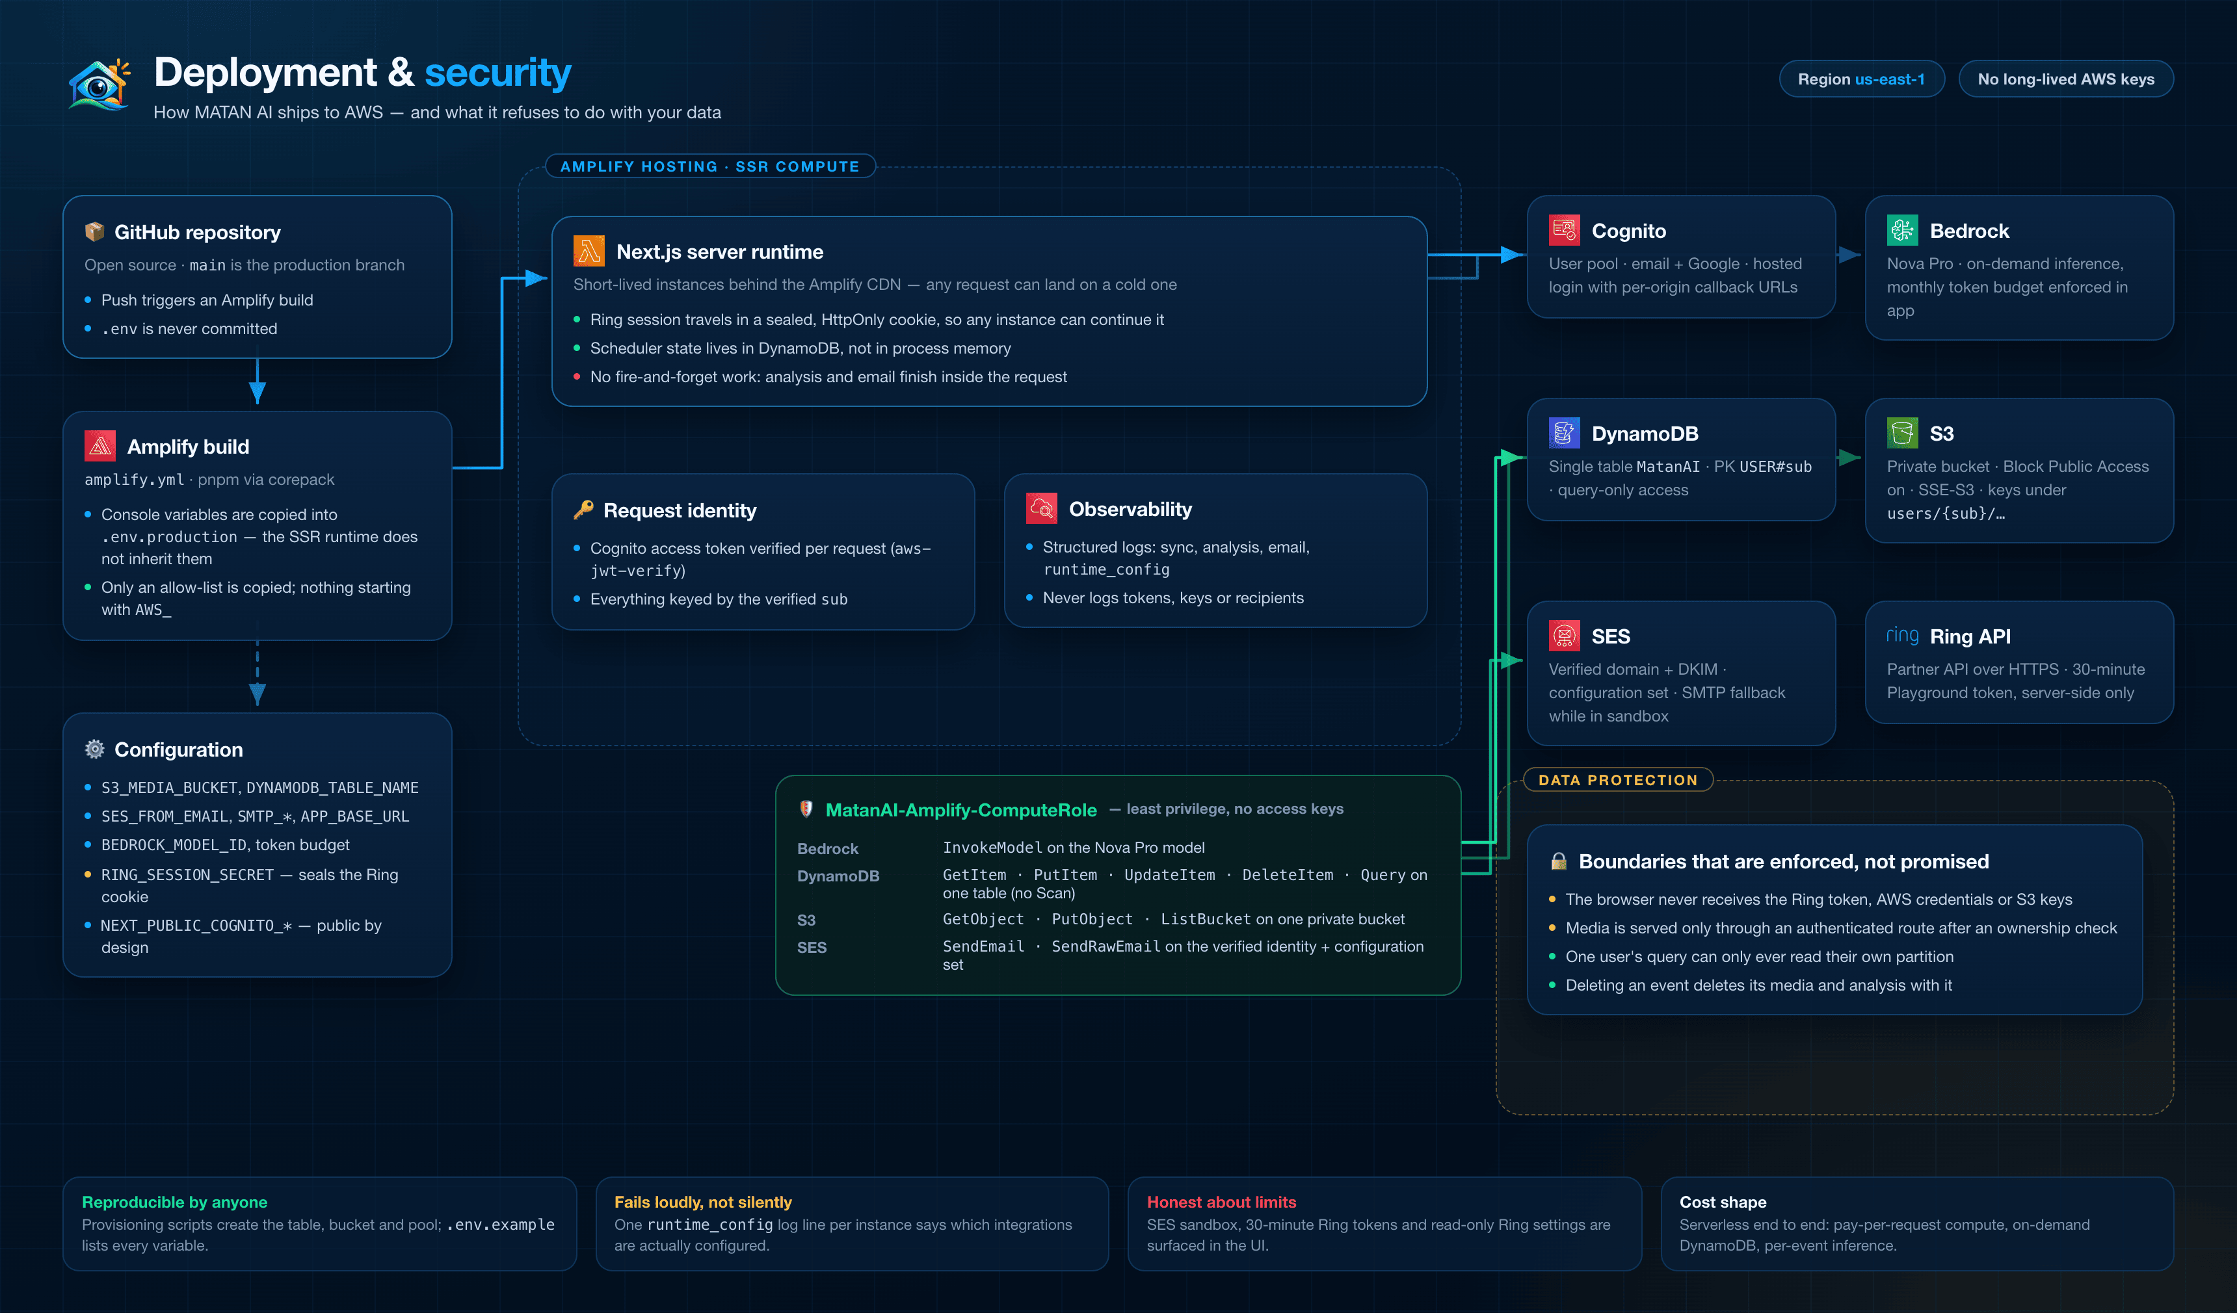
Task: Click 'One user's query can only ever read' bullet
Action: click(1758, 956)
